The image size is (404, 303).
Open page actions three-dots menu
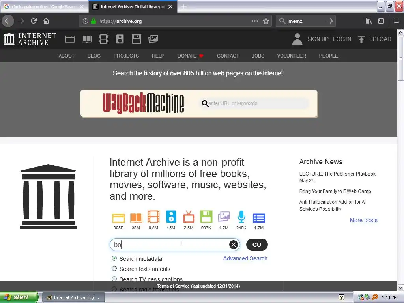tap(255, 21)
